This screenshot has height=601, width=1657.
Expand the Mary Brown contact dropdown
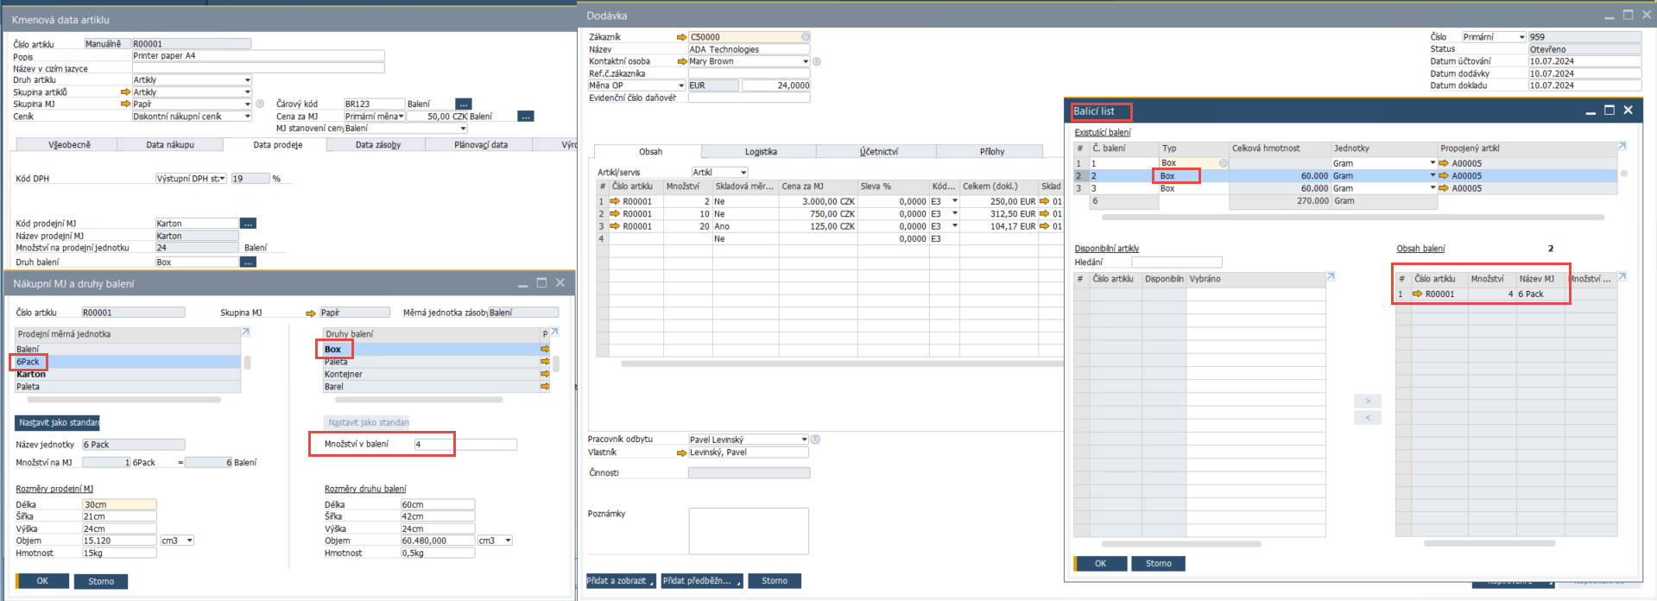(806, 61)
